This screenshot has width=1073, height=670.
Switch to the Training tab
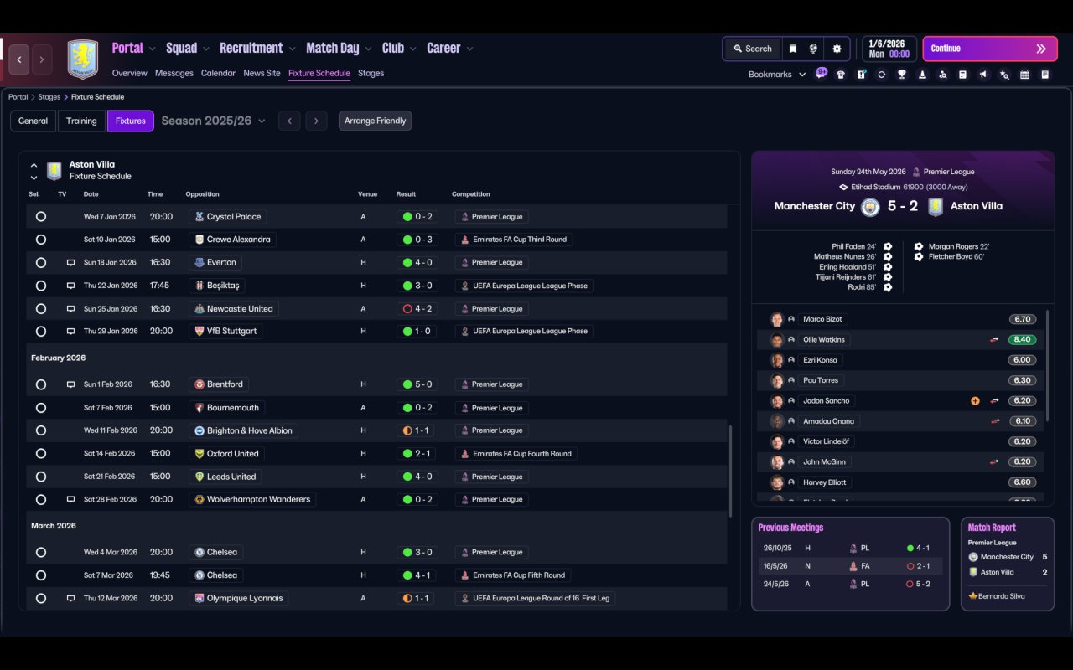click(81, 121)
